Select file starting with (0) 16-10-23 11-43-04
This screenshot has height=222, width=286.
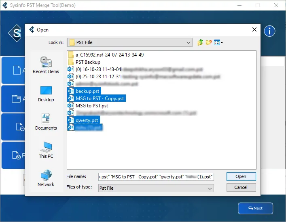(135, 69)
